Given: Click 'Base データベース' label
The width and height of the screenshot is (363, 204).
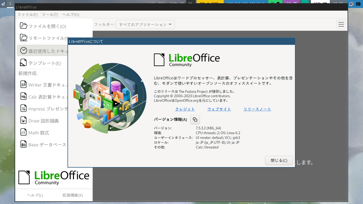Looking at the screenshot, I should 47,145.
